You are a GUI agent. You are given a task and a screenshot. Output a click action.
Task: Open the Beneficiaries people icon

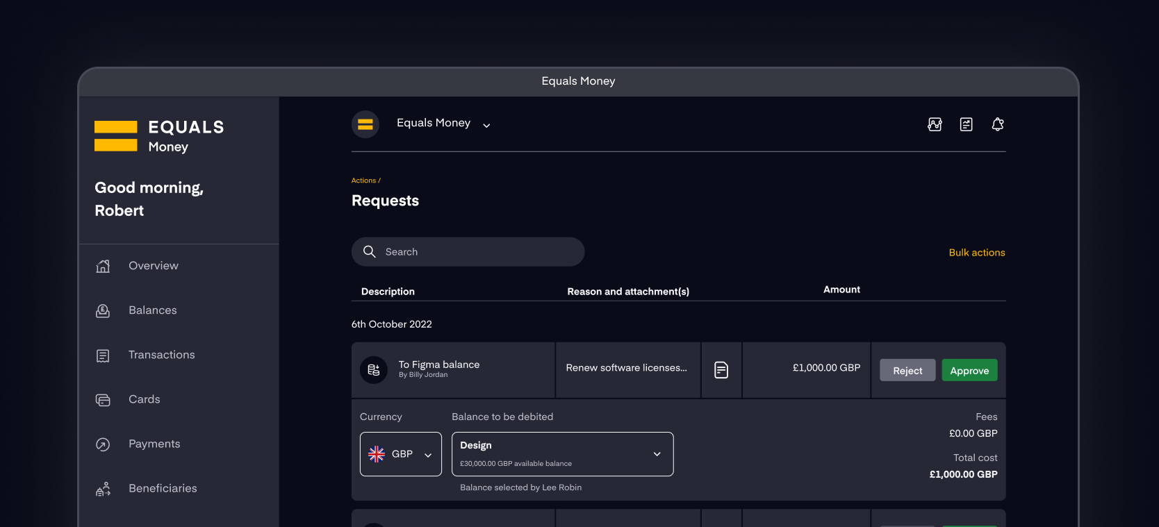(x=103, y=489)
